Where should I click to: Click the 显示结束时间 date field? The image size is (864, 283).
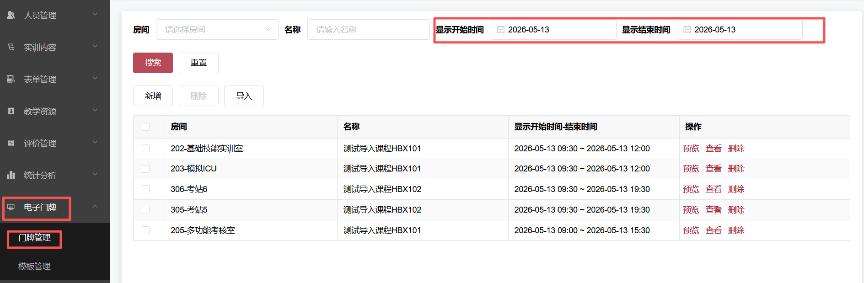pyautogui.click(x=740, y=30)
